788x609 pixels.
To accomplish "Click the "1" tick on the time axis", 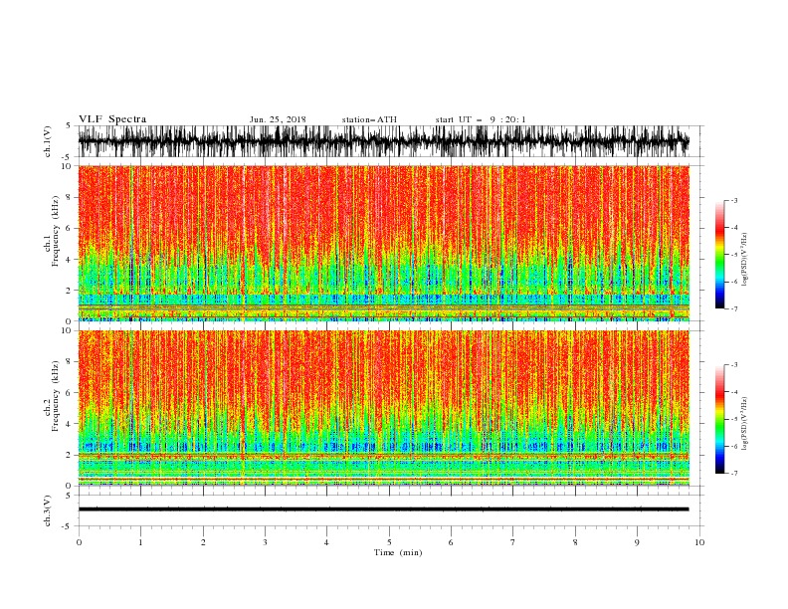I will tap(140, 542).
